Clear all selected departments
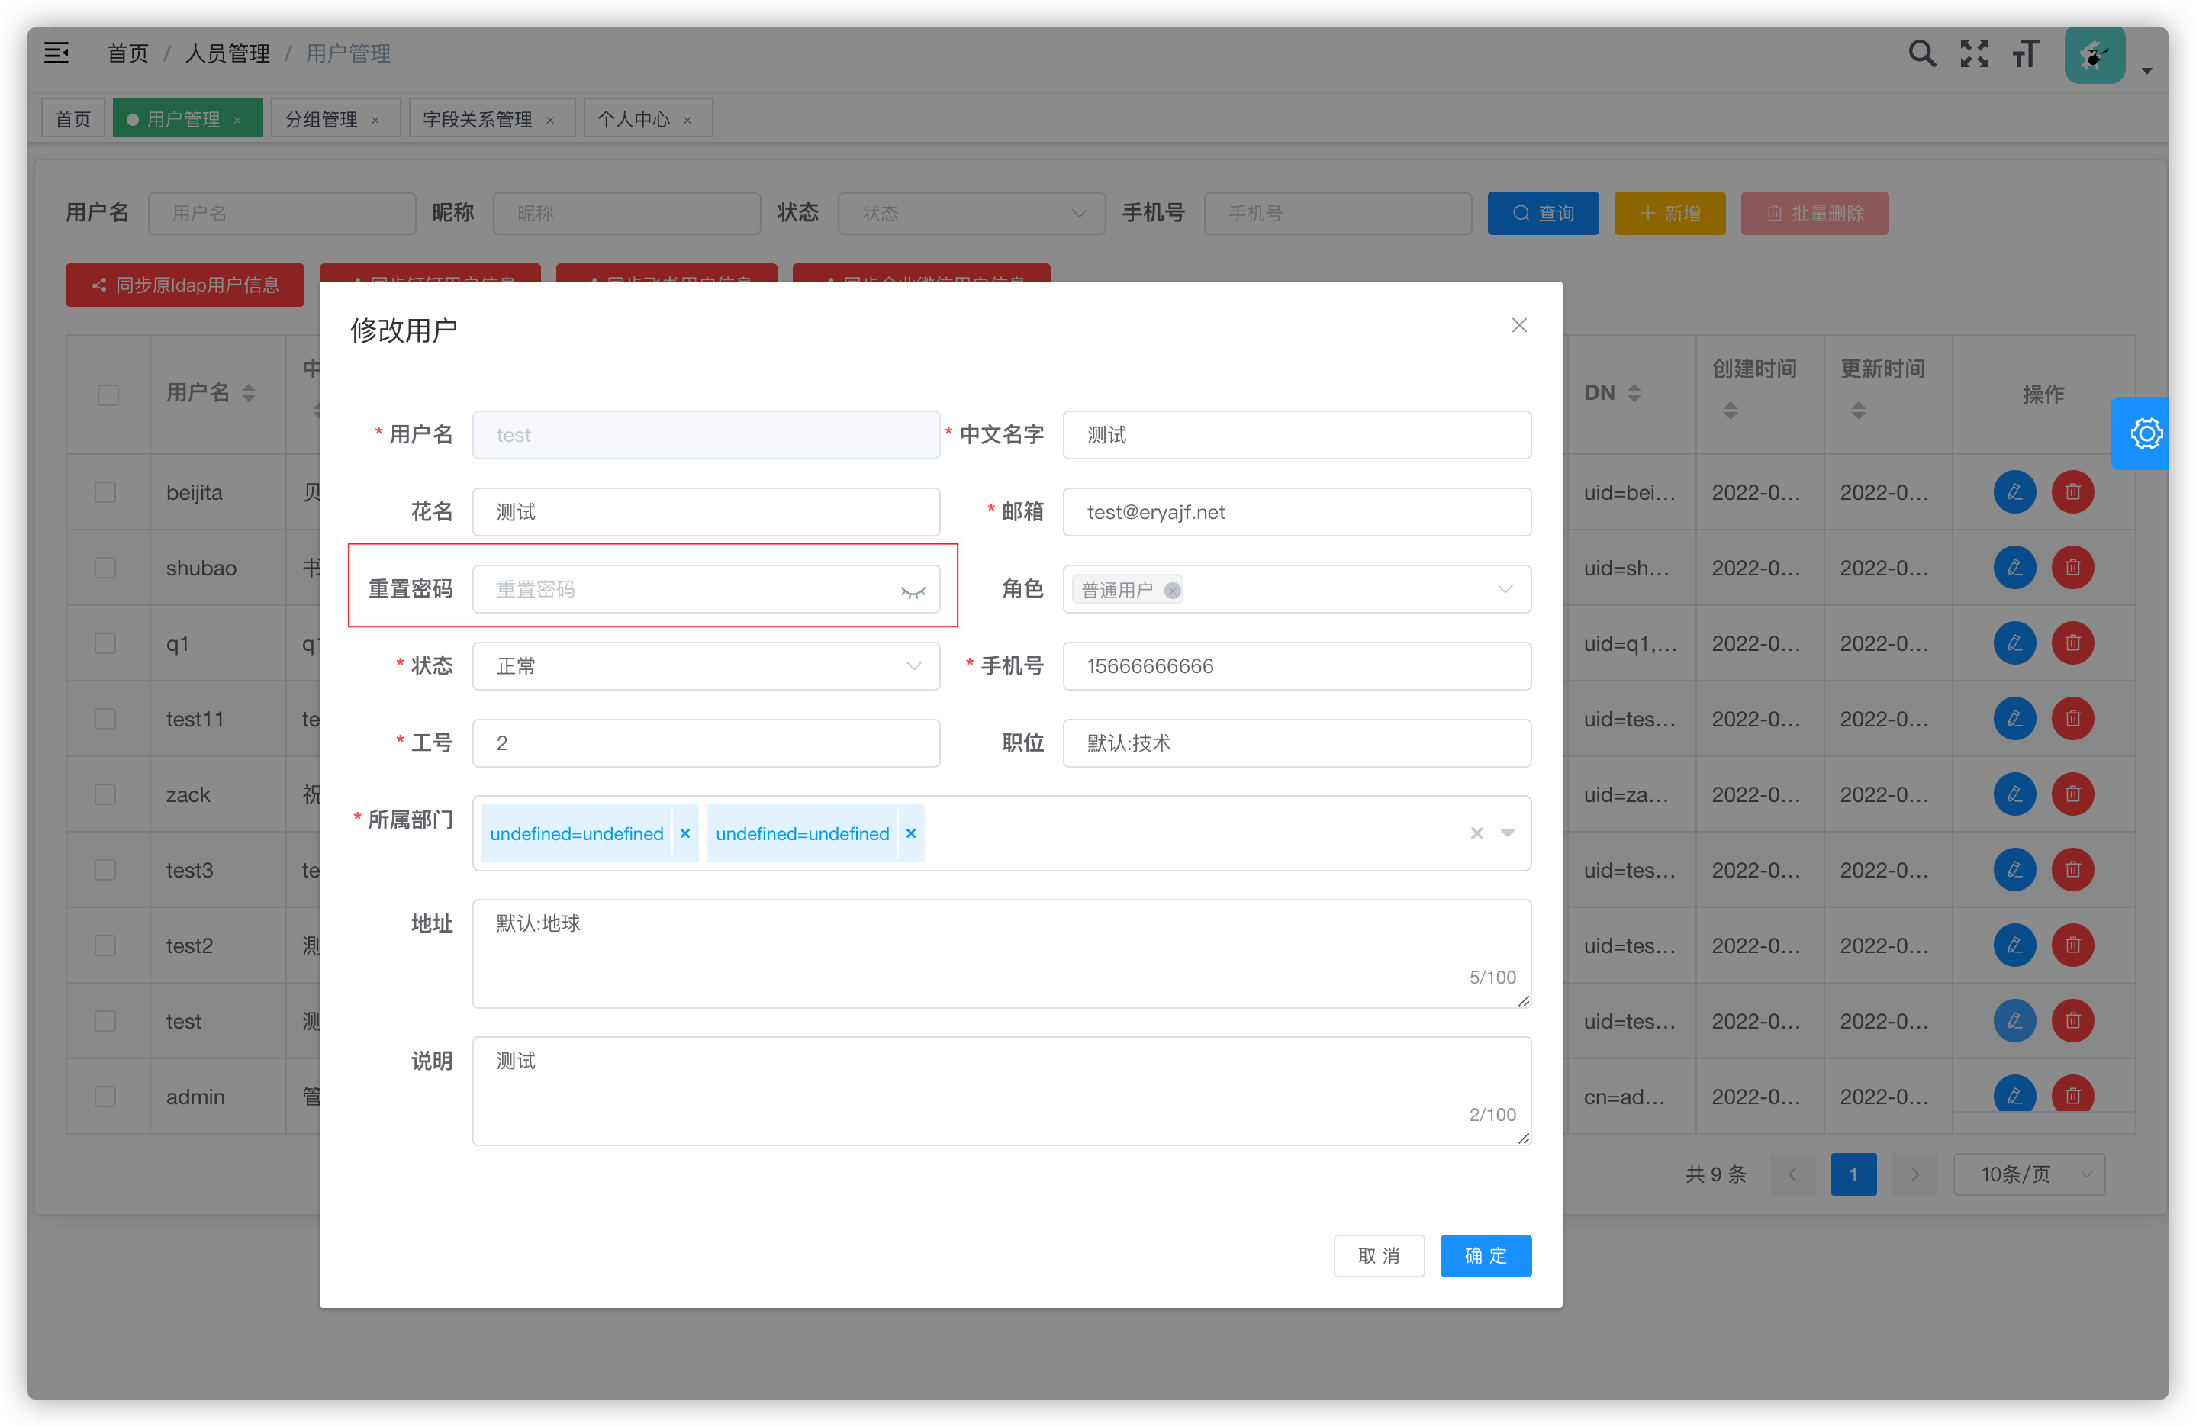This screenshot has height=1427, width=2196. (x=1476, y=833)
